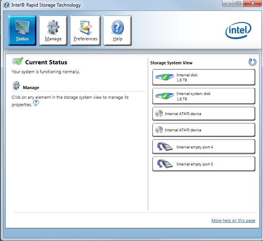Click the Intel logo
Viewport: 263px width, 241px height.
238,30
